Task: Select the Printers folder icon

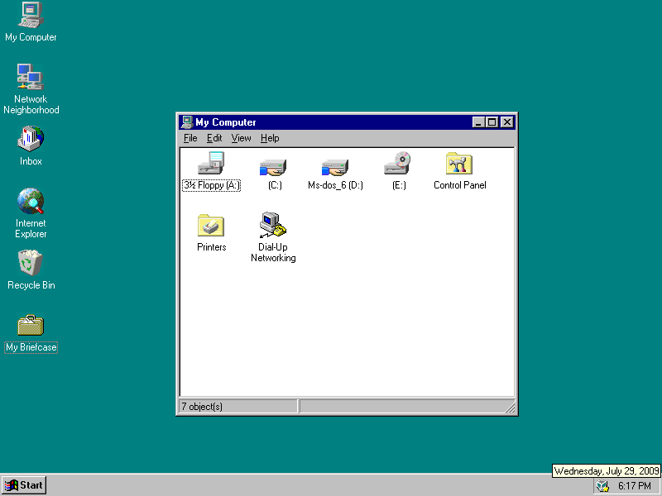Action: 211,225
